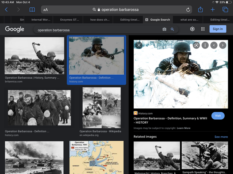Open the three-dot menu on preview image
The height and width of the screenshot is (174, 233).
[x=205, y=45]
